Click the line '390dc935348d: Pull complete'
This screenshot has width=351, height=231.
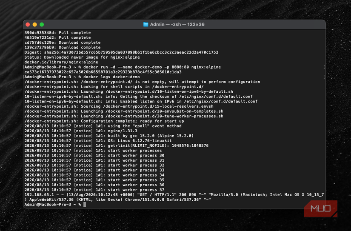click(x=57, y=33)
